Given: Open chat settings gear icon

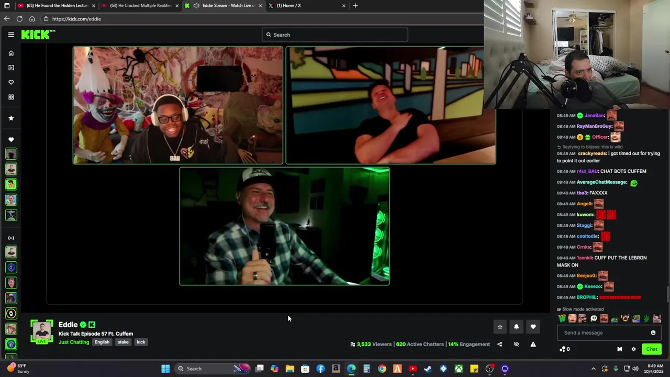Looking at the screenshot, I should [633, 349].
